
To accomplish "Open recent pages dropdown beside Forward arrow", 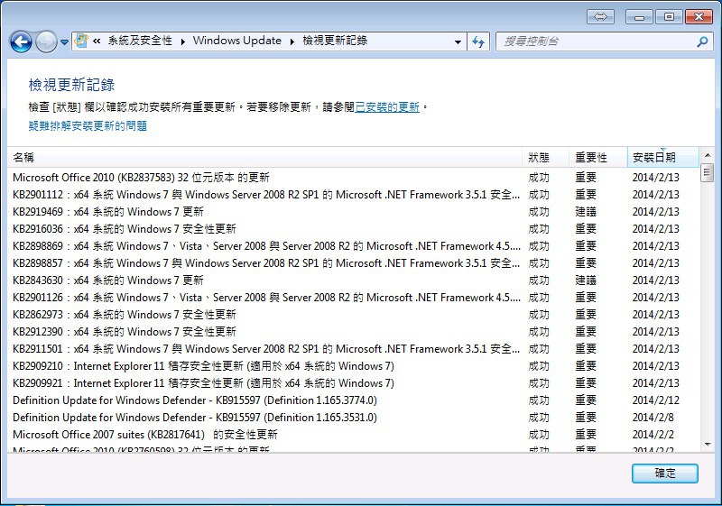I will tap(64, 42).
